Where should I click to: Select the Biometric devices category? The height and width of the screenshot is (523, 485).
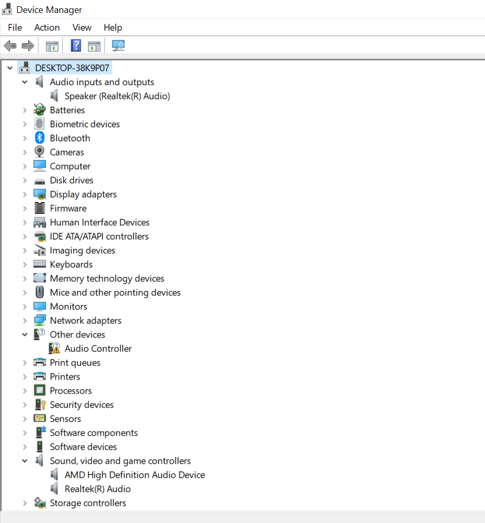(x=85, y=124)
